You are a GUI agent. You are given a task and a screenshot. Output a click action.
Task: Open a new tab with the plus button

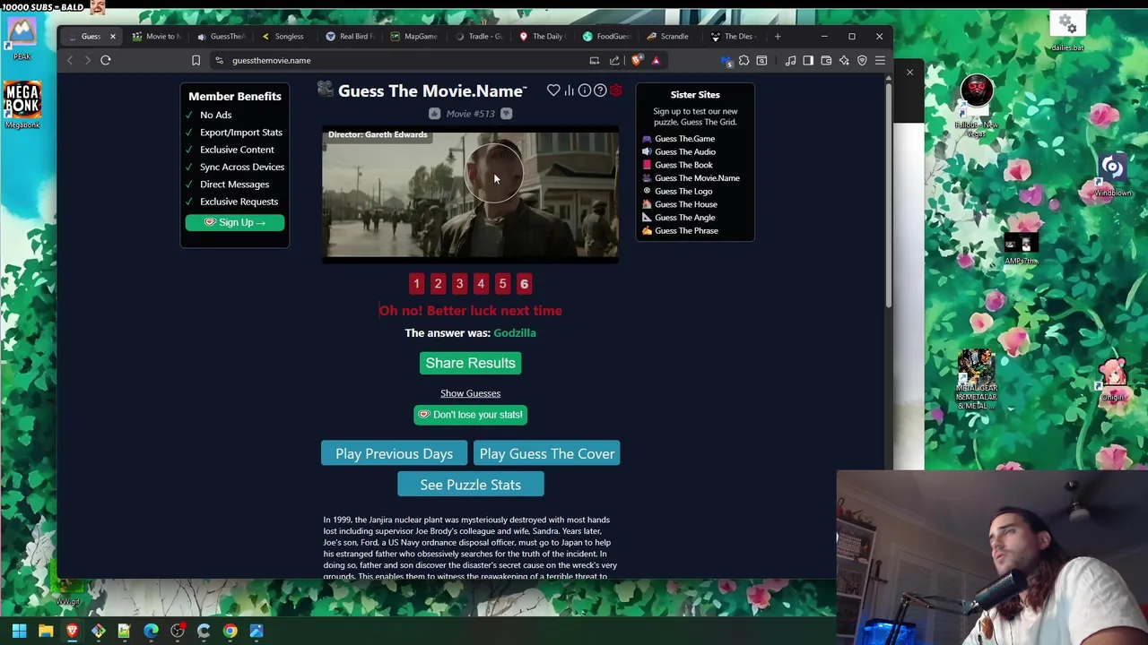[x=778, y=37]
